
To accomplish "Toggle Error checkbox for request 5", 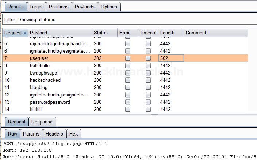I will point(128,43).
